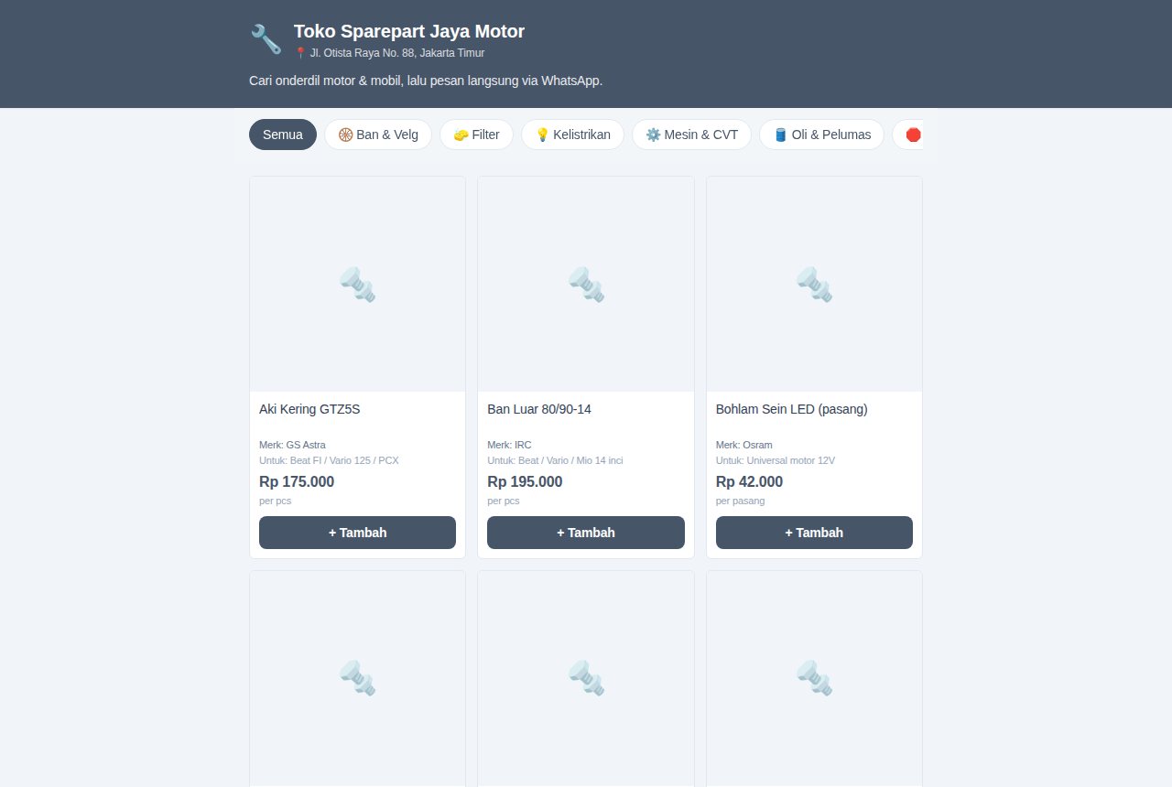Select the Filter category chip

(x=476, y=135)
